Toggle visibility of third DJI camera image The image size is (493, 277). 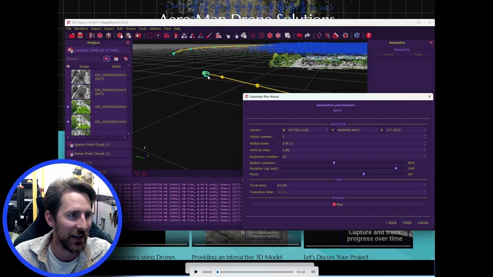point(68,107)
